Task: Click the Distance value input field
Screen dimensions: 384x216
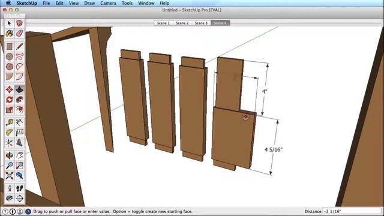Action: [x=352, y=211]
